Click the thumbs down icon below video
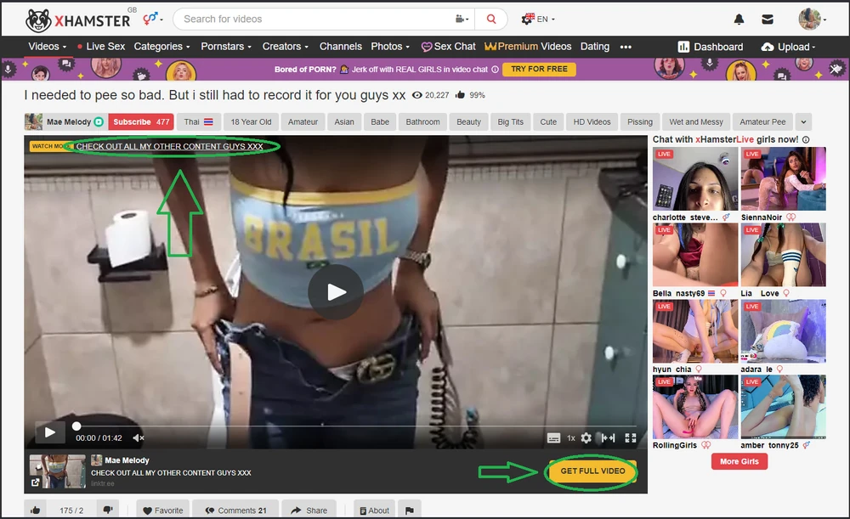The image size is (850, 519). tap(108, 511)
